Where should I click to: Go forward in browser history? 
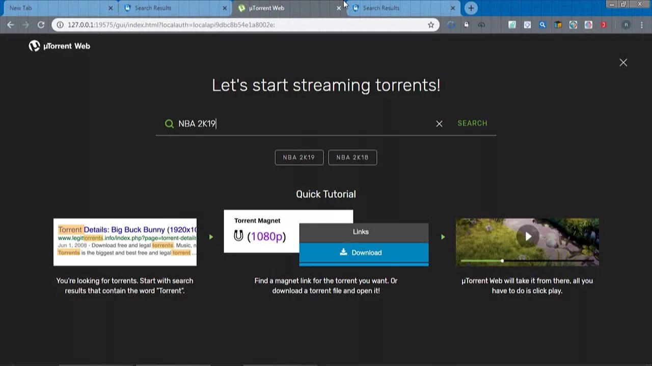[x=25, y=24]
